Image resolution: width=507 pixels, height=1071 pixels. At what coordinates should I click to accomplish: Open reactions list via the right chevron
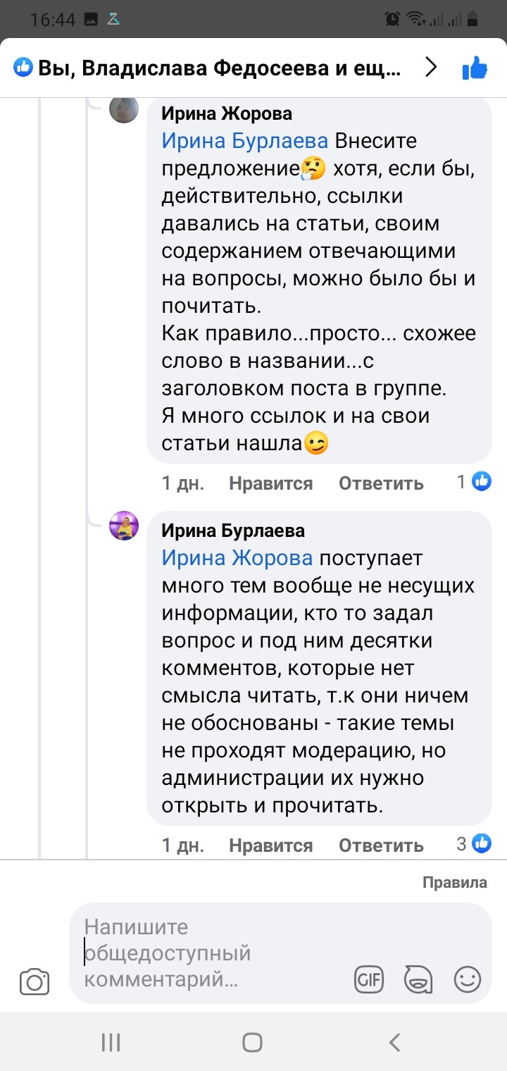coord(431,68)
